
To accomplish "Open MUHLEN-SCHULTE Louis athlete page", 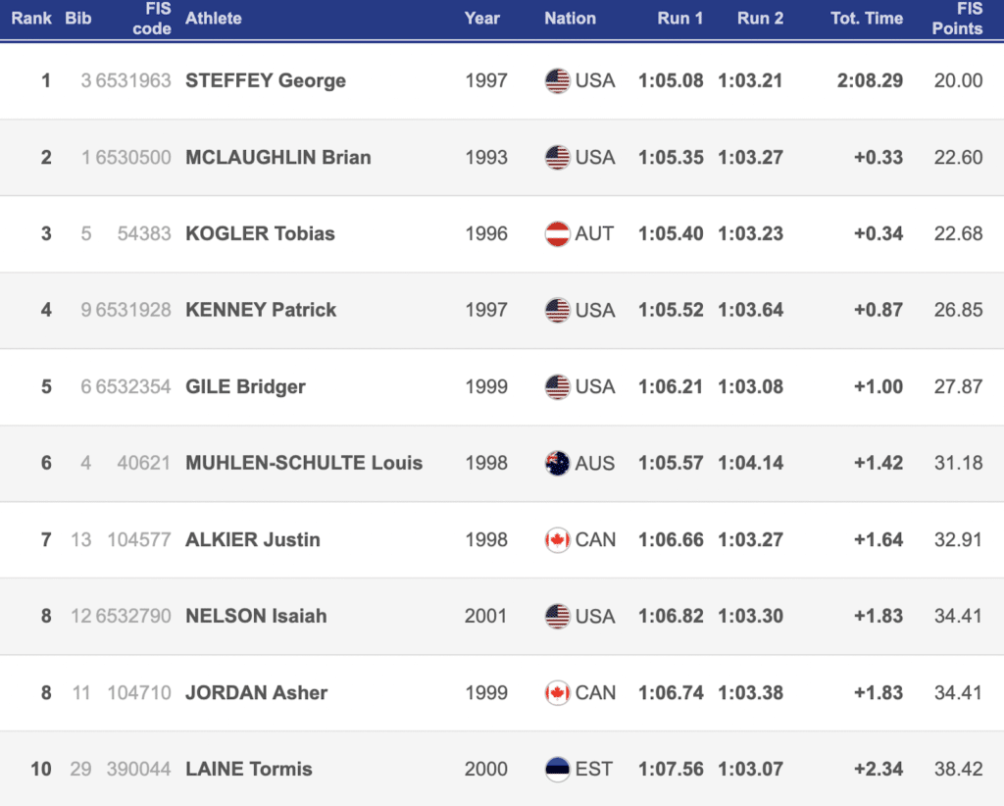I will 304,464.
